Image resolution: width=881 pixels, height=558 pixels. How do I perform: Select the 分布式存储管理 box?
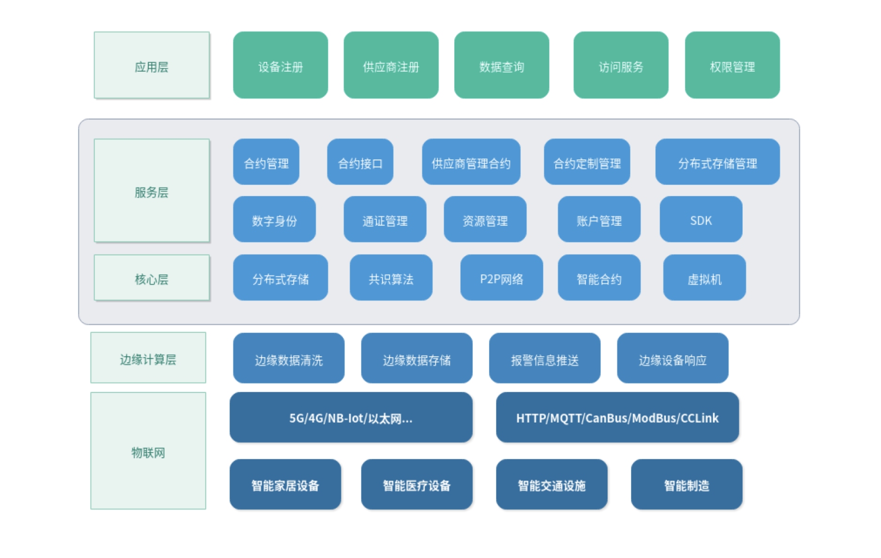717,162
